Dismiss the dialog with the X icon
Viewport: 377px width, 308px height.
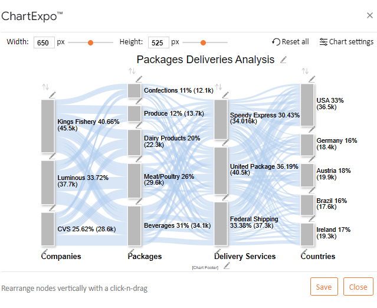click(369, 15)
